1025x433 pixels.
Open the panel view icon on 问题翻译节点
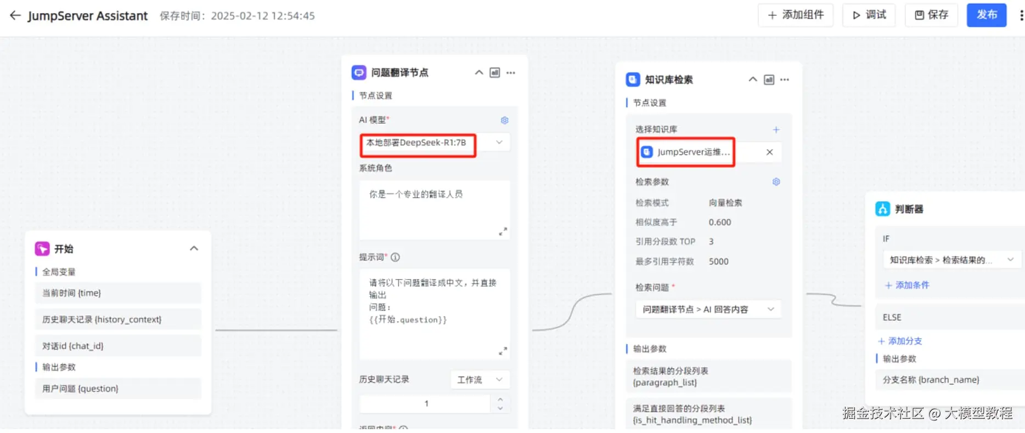click(495, 72)
